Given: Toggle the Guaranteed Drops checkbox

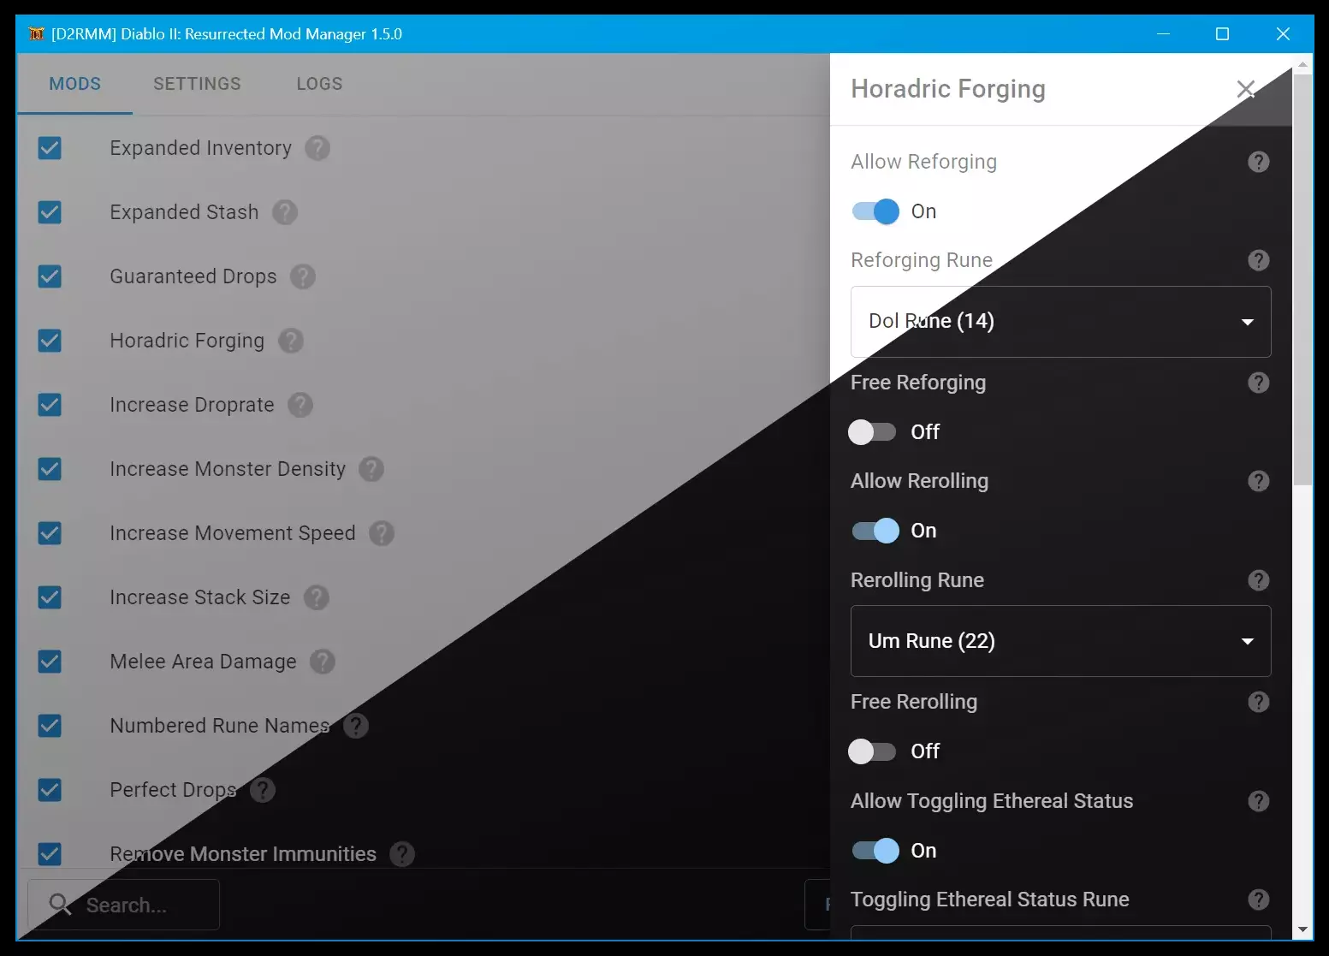Looking at the screenshot, I should [50, 276].
